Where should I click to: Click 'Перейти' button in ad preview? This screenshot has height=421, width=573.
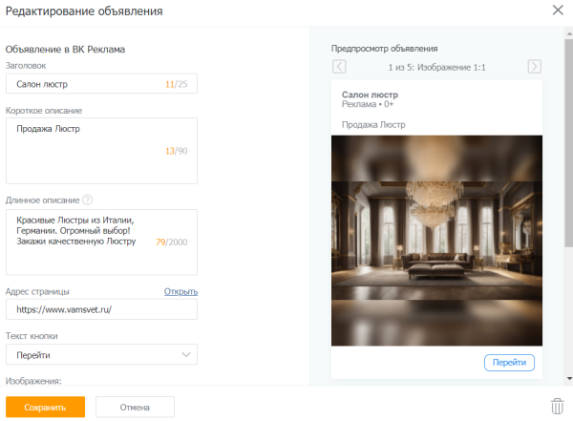(x=509, y=363)
